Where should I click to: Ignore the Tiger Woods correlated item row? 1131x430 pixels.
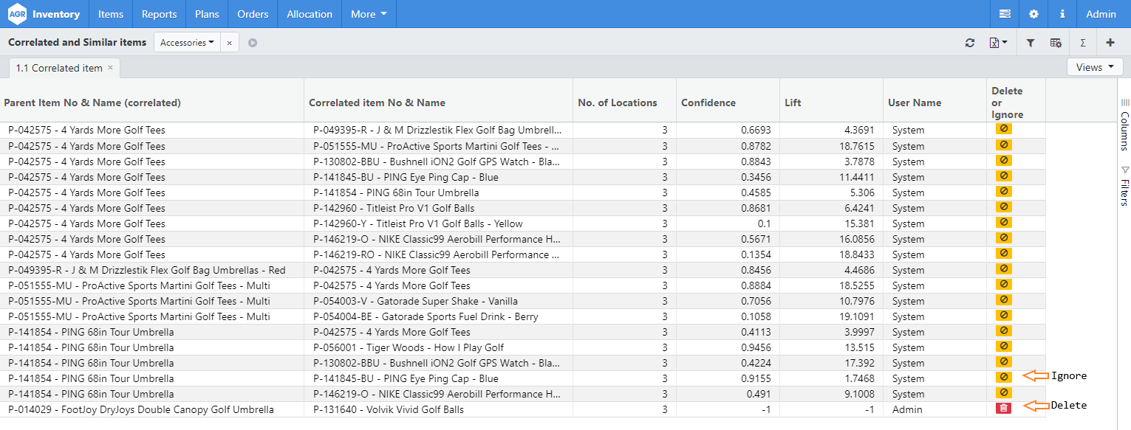pyautogui.click(x=1003, y=346)
